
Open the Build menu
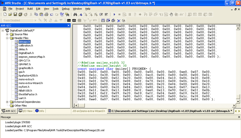[30, 9]
